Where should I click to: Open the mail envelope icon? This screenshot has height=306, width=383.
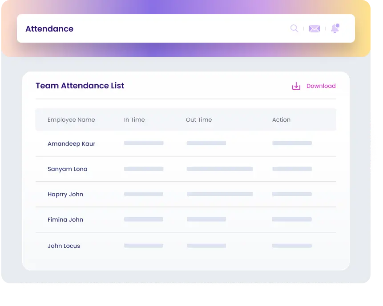[314, 29]
